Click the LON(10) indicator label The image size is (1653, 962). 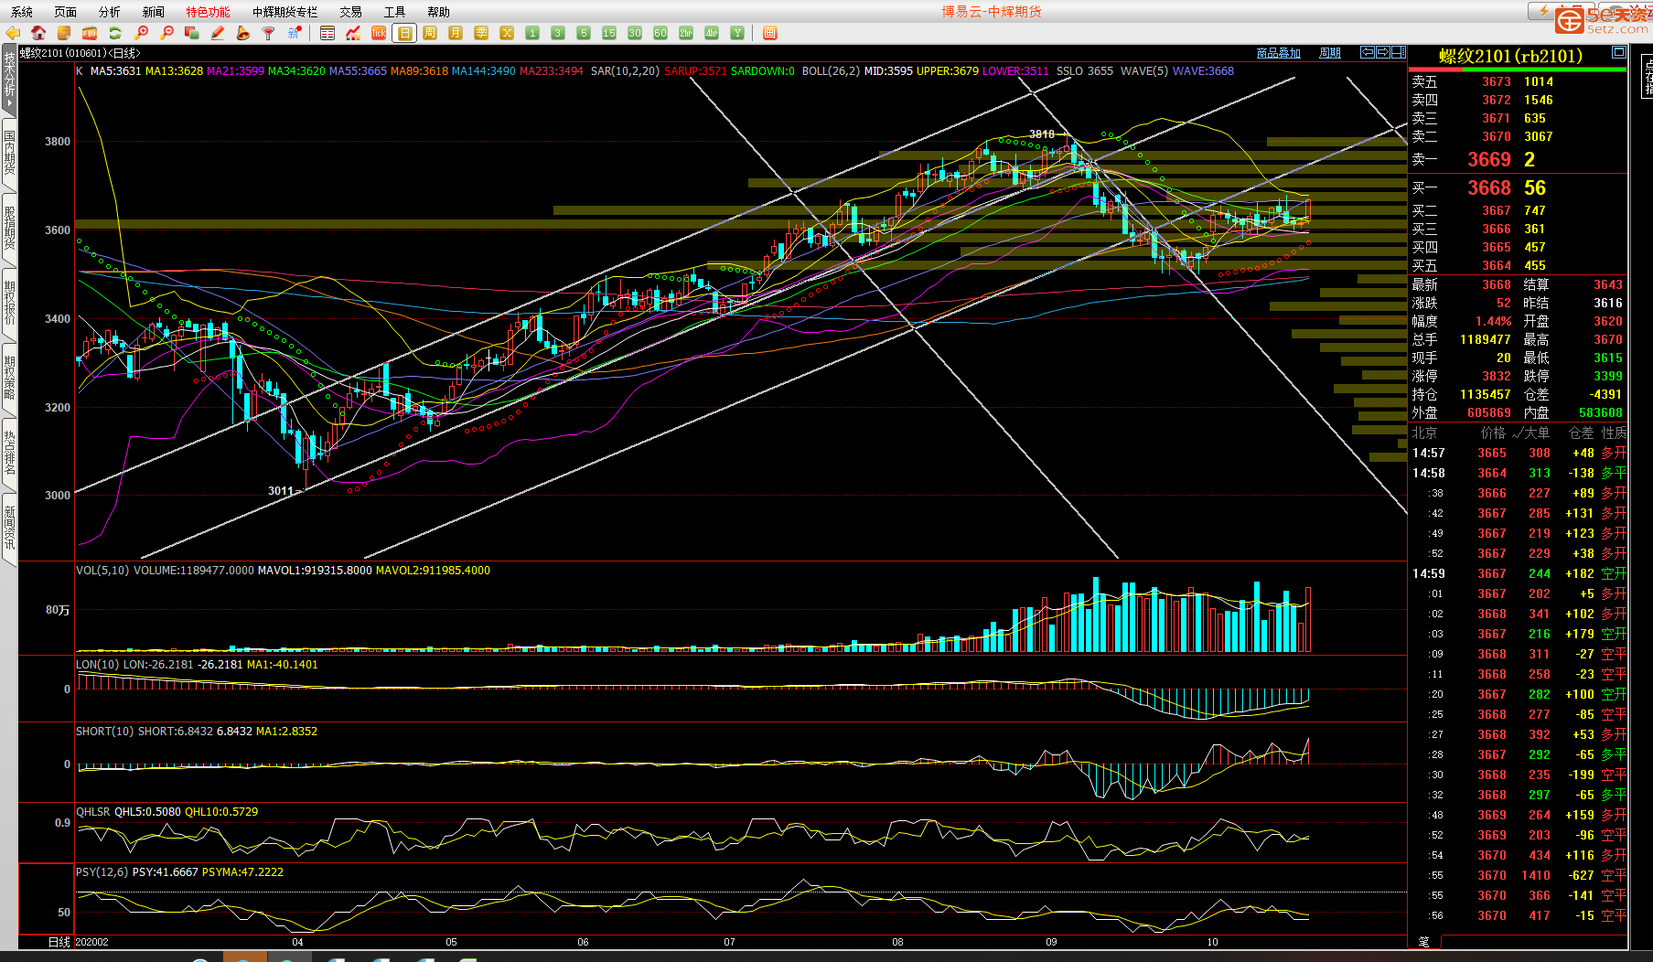tap(98, 665)
